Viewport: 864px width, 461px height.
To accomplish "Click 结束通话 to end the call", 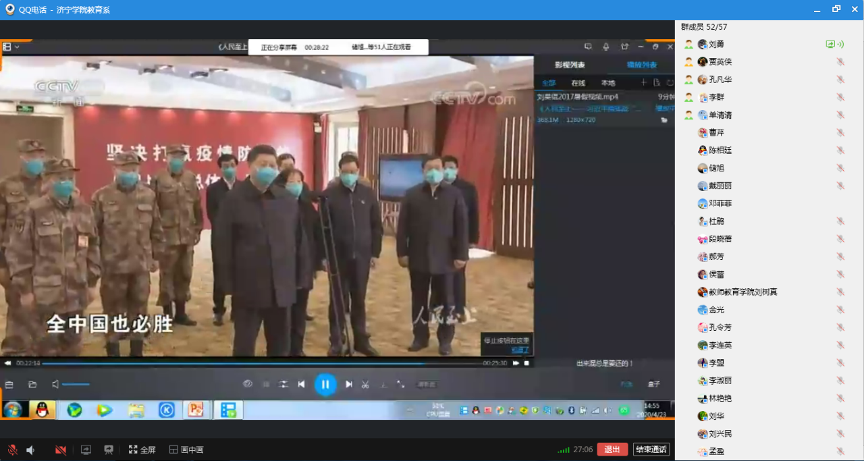I will tap(651, 450).
